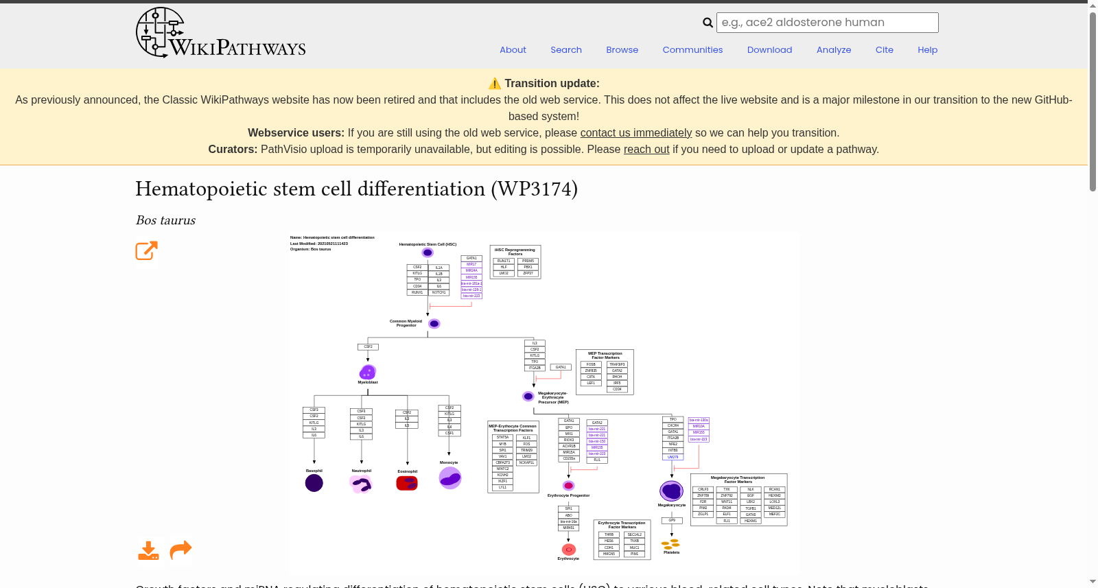Click the 'Transition update:' heading
The width and height of the screenshot is (1098, 588).
(x=552, y=84)
